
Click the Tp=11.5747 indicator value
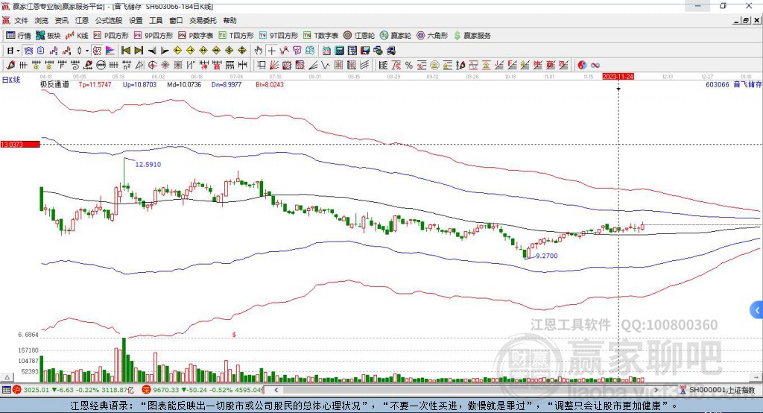(x=95, y=84)
